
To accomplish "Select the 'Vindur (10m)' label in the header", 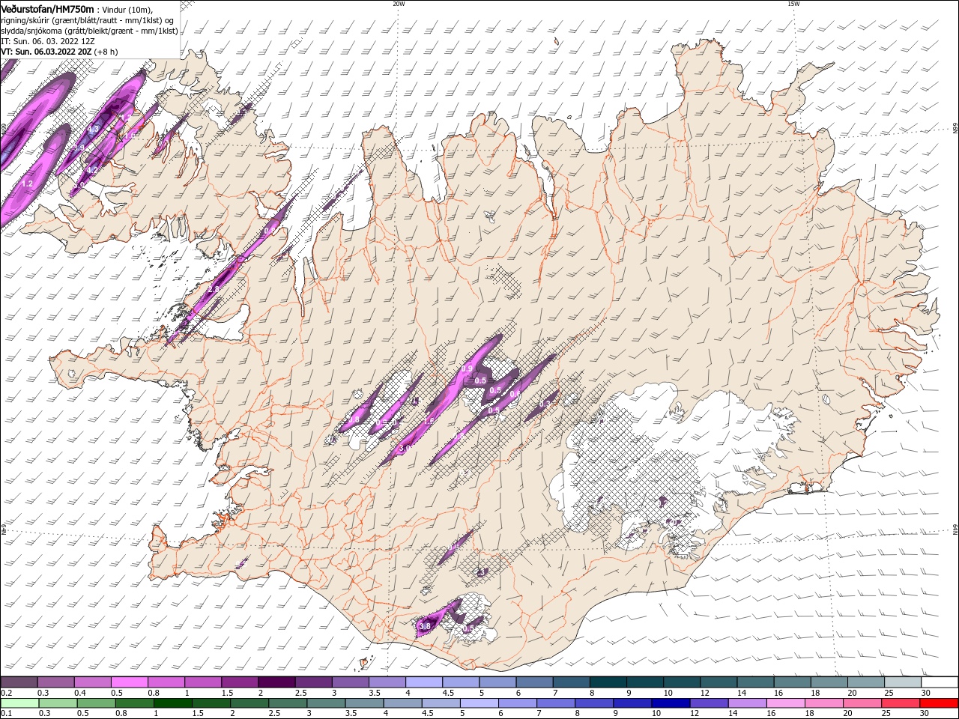I will [x=127, y=10].
